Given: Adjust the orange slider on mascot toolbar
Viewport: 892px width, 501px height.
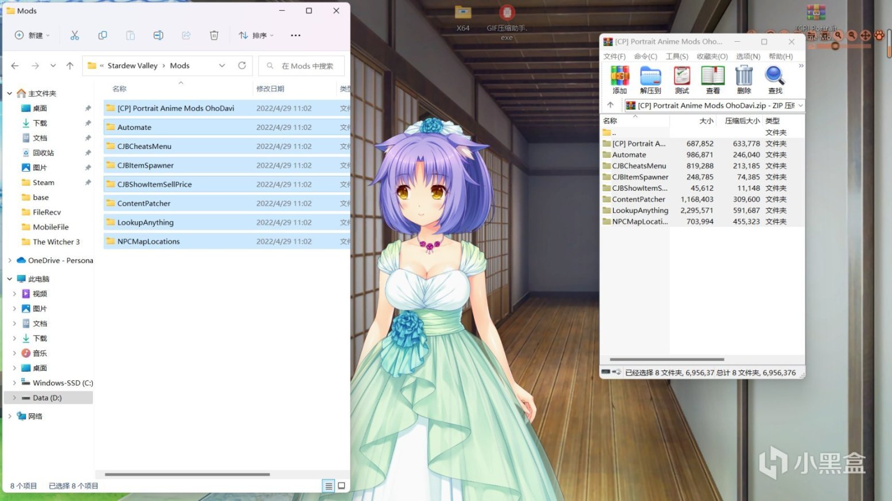Looking at the screenshot, I should (835, 46).
